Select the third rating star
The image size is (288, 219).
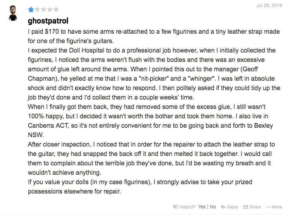pos(44,9)
